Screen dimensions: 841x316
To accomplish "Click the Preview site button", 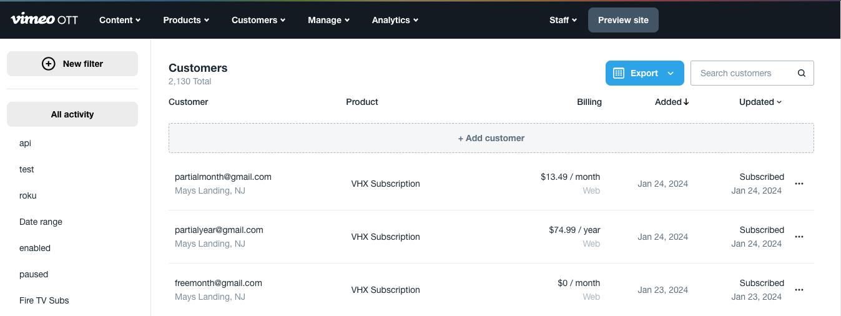I will (x=623, y=20).
